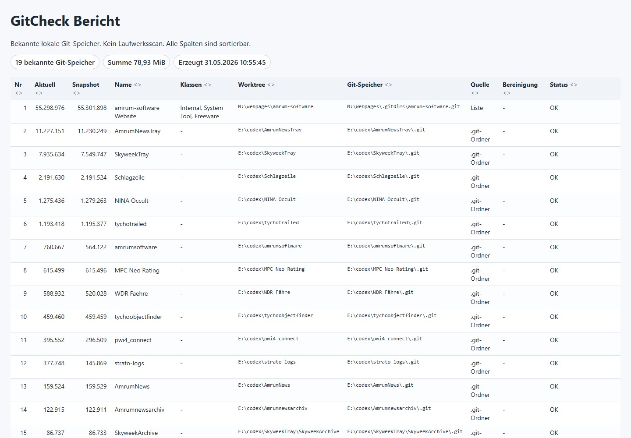The image size is (631, 438).
Task: Select name AmrumNews in row 13
Action: point(132,386)
